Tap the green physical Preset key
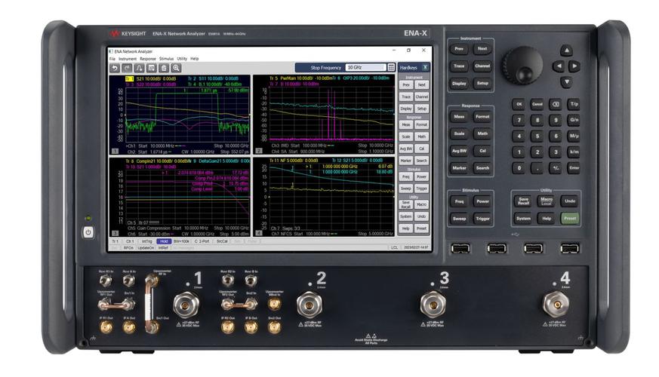 coord(570,219)
